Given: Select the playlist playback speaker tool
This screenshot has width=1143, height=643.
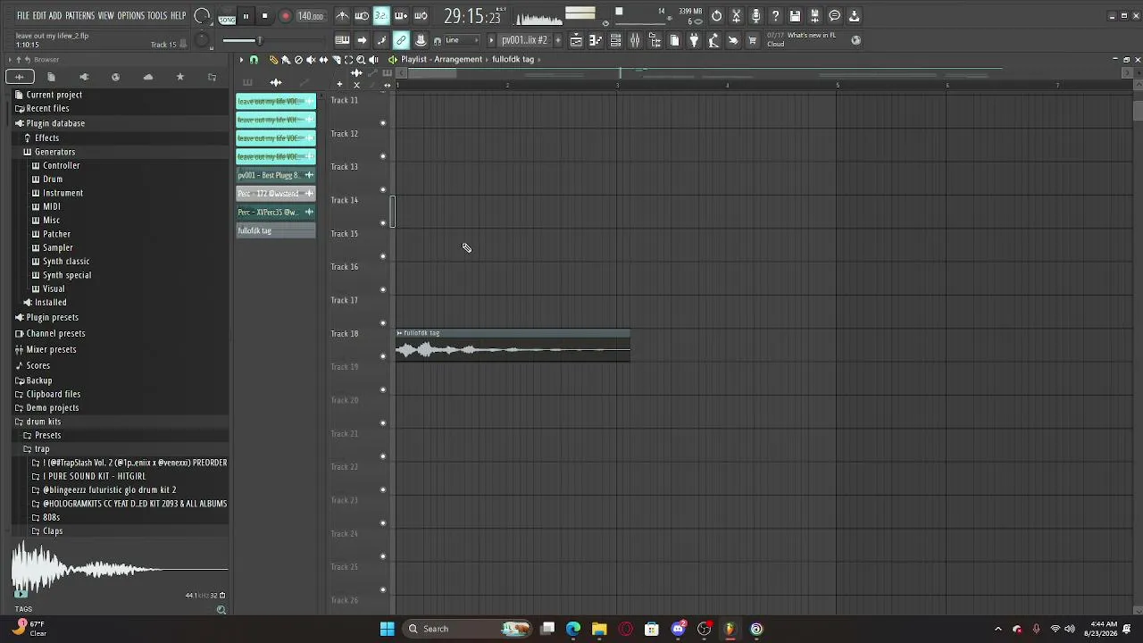Looking at the screenshot, I should 373,60.
